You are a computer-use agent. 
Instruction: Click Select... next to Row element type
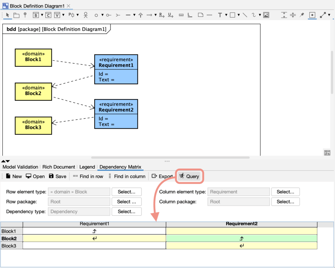pyautogui.click(x=127, y=192)
